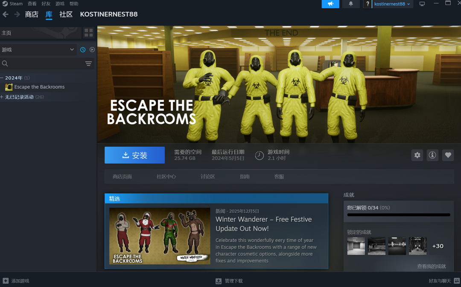The height and width of the screenshot is (287, 461).
Task: Click the news date 2025年12月5日
Action: pyautogui.click(x=244, y=211)
